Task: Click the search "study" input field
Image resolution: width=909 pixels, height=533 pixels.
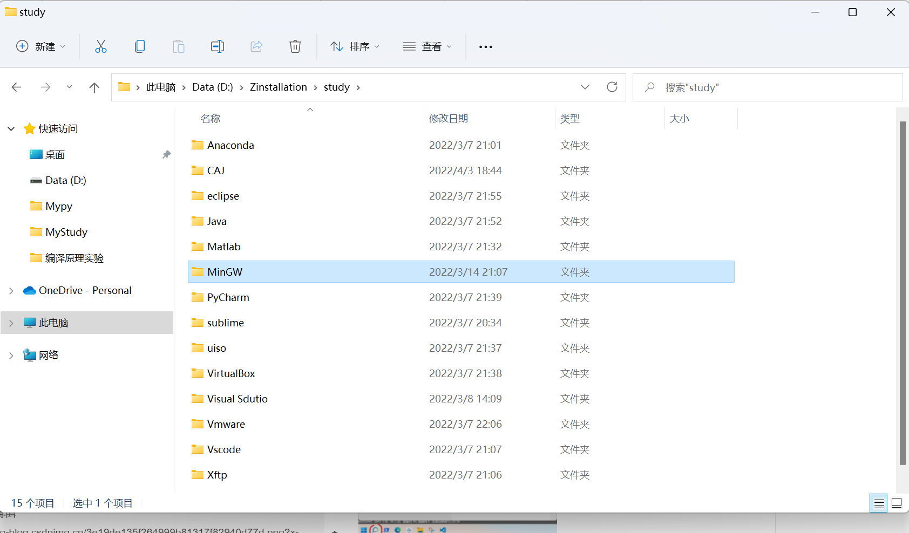Action: coord(768,87)
